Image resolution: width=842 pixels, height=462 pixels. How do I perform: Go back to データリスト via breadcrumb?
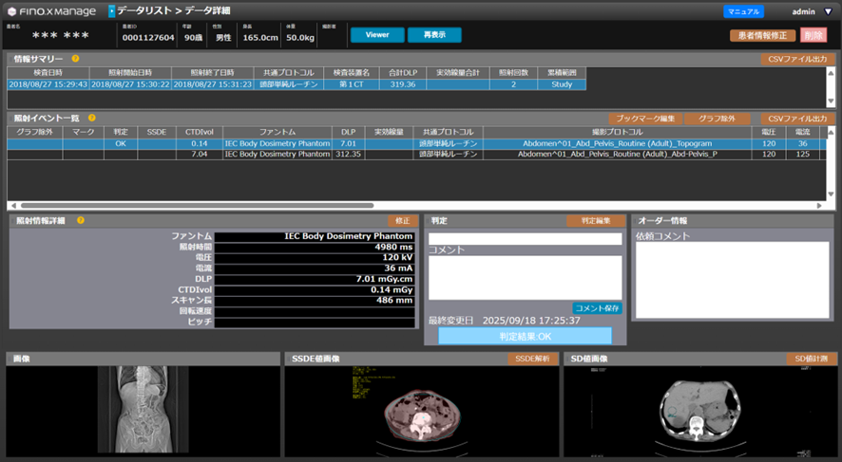pyautogui.click(x=146, y=11)
